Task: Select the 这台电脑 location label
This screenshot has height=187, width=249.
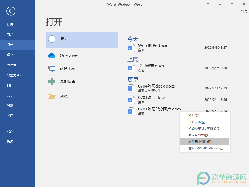Action: coord(67,68)
